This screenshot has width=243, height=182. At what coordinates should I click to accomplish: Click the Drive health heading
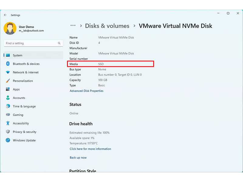pyautogui.click(x=81, y=124)
